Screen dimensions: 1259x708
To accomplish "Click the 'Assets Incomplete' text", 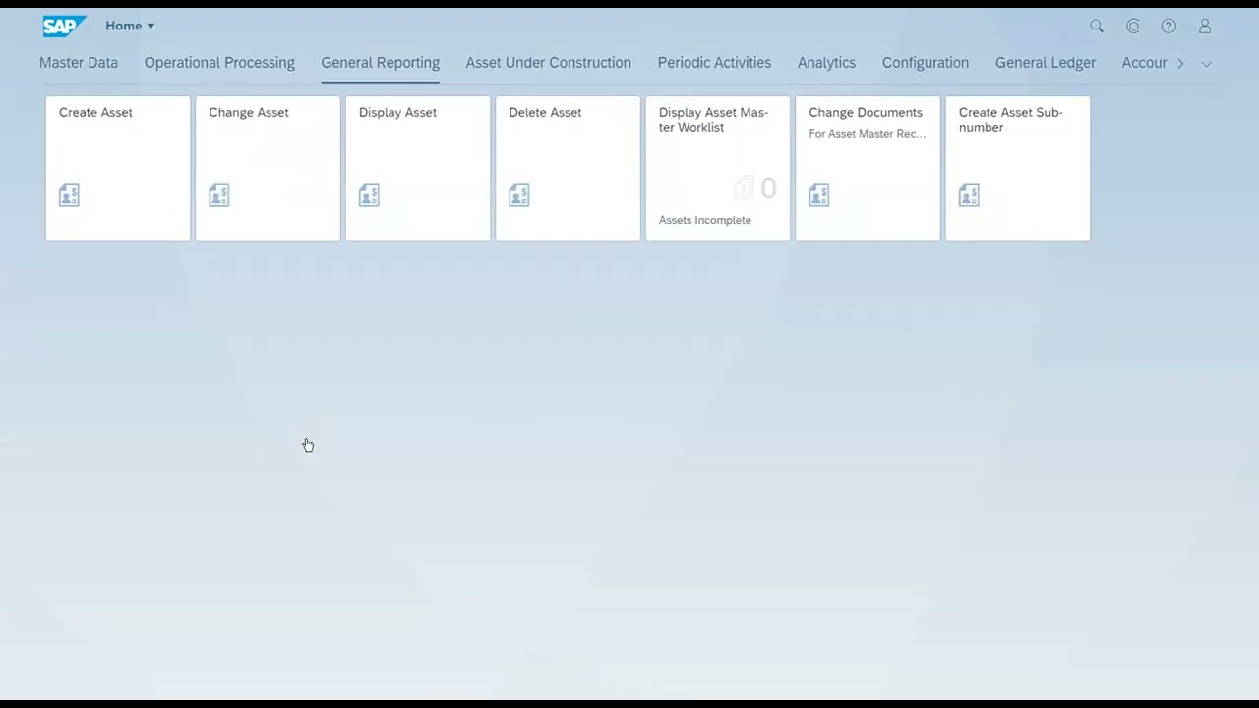I will coord(705,220).
